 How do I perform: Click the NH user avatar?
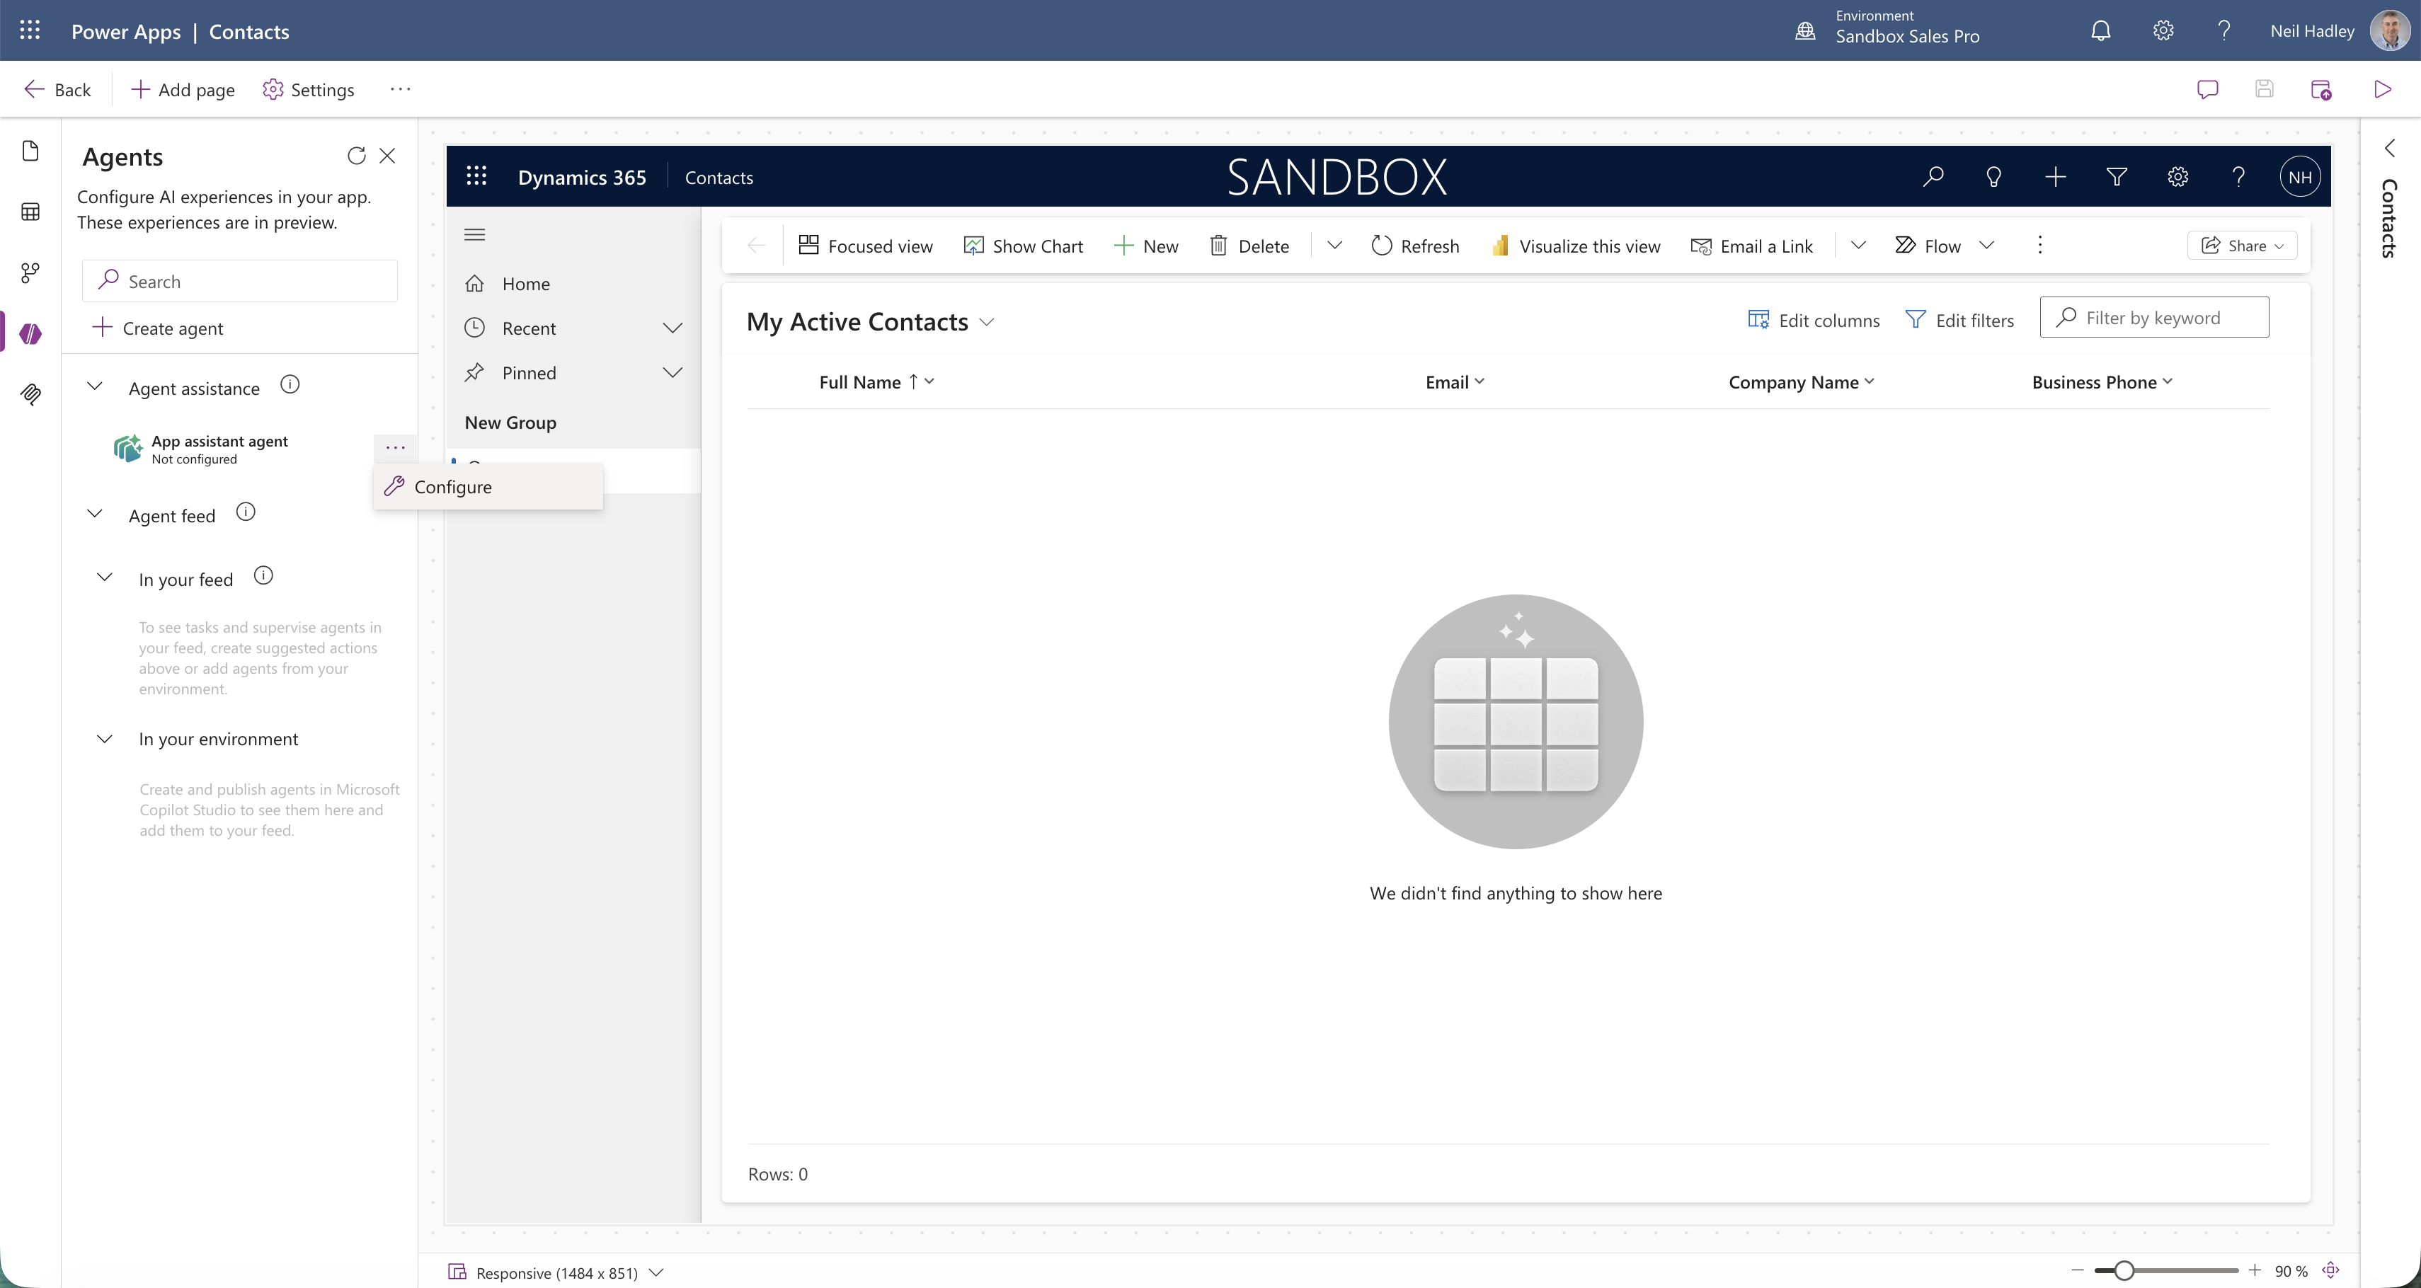coord(2300,177)
